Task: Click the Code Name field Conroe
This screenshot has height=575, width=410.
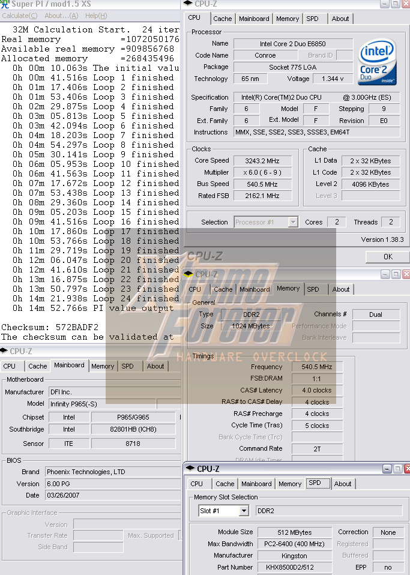Action: tap(265, 55)
